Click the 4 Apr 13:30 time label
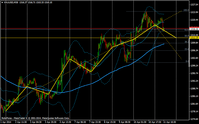The image size is (199, 124). 66,122
